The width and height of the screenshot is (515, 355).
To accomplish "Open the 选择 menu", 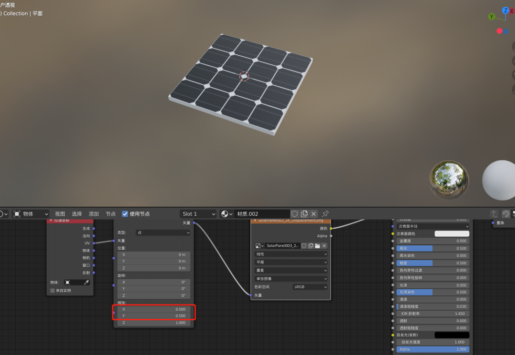I will coord(77,214).
